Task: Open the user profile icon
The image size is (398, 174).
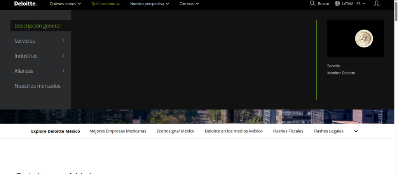Action: click(377, 3)
